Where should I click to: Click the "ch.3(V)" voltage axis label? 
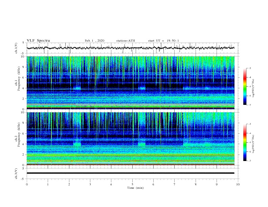[x=16, y=174]
